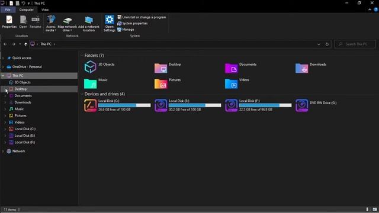
Task: Choose Add a network location
Action: tap(89, 24)
